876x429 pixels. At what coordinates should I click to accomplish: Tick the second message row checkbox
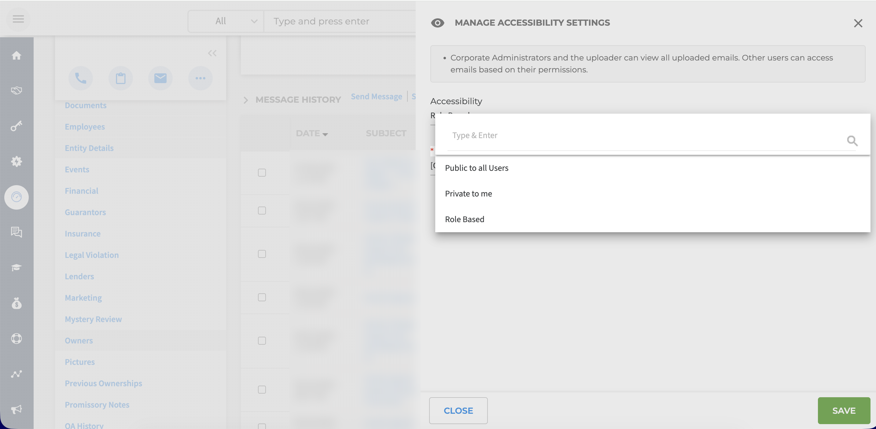click(x=262, y=211)
